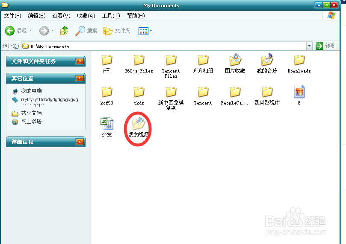This screenshot has width=346, height=244.
Task: Select the PeopleCa... folder
Action: (x=235, y=96)
